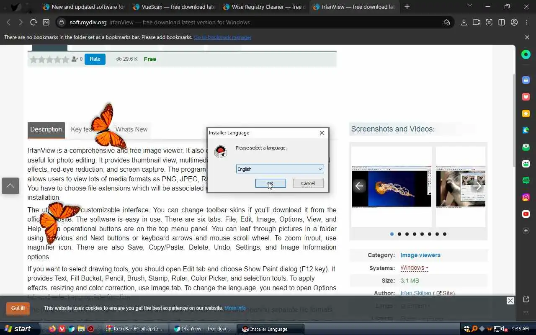This screenshot has width=536, height=335.
Task: View site info for soft.mydiv.org
Action: [62, 22]
